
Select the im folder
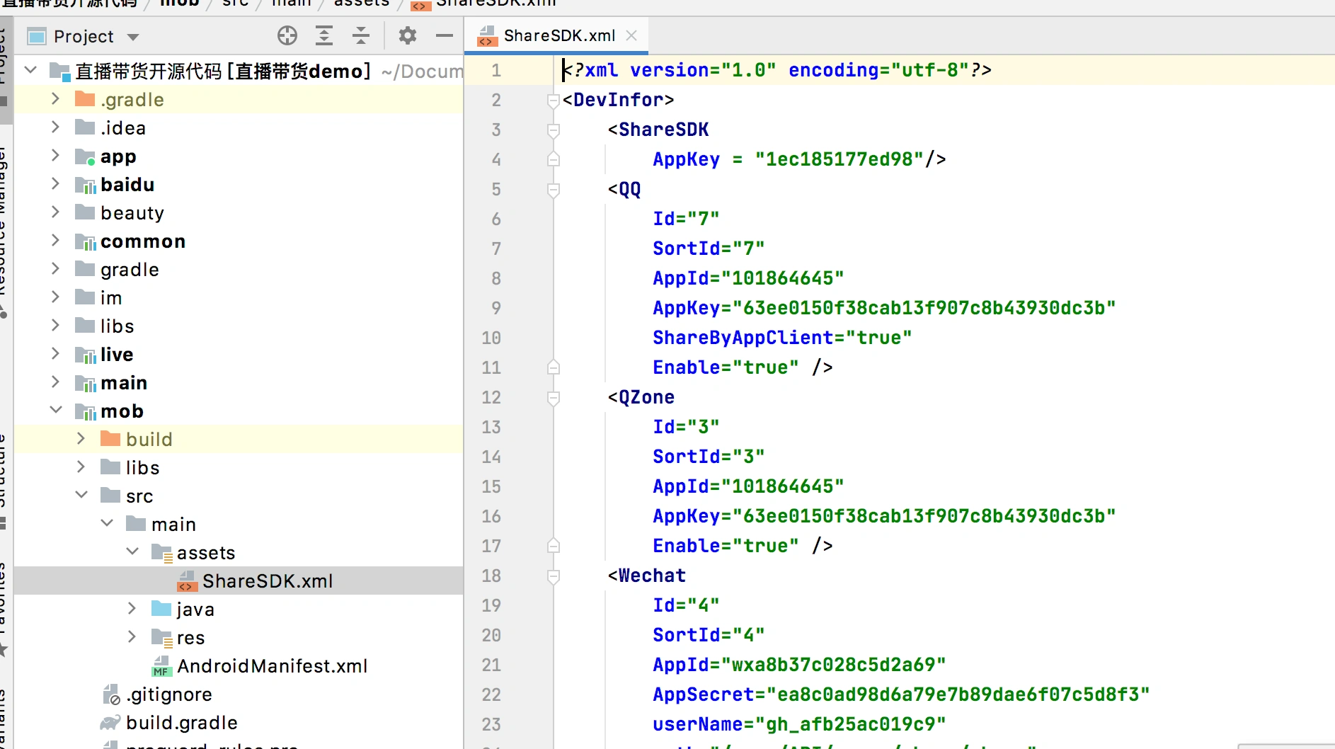[239, 297]
